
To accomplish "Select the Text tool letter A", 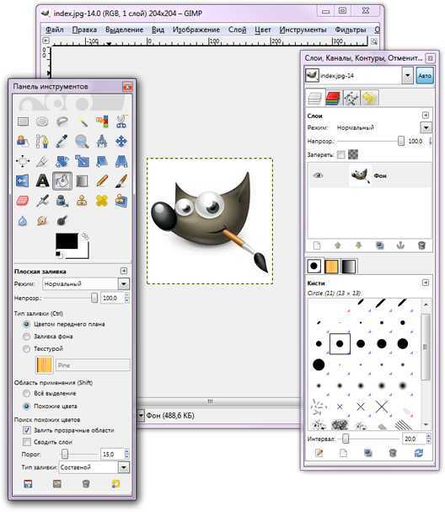I will pos(42,181).
